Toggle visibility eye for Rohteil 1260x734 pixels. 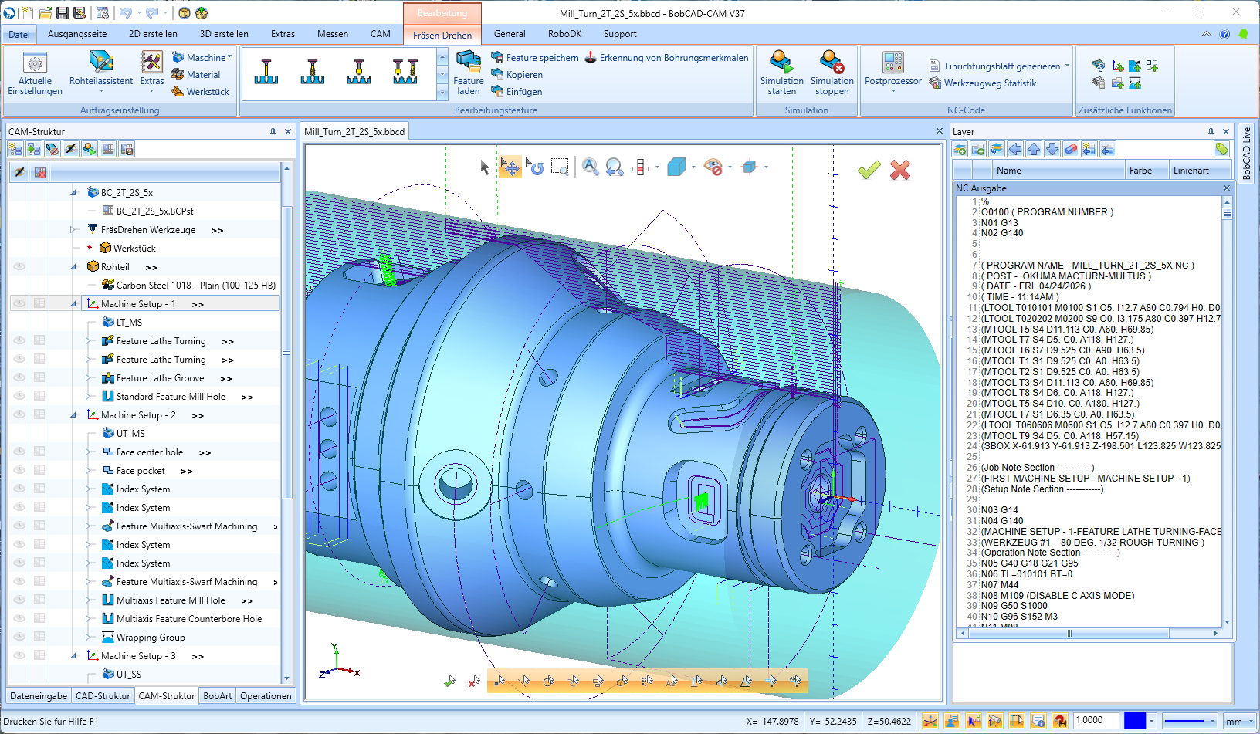19,267
